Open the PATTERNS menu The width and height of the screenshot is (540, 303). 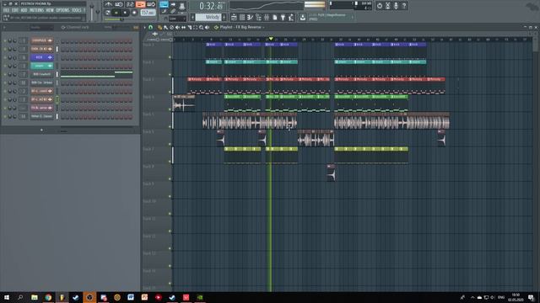pos(36,10)
